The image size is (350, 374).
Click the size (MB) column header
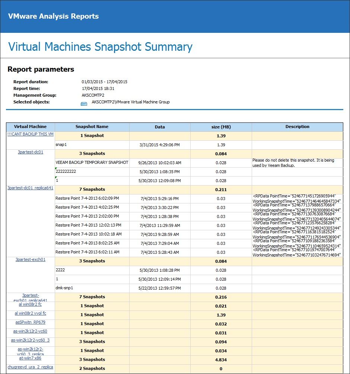221,127
